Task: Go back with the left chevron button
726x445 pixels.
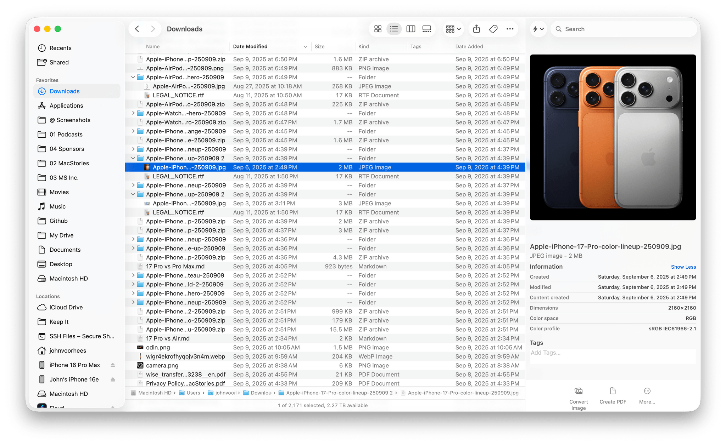Action: click(x=137, y=29)
